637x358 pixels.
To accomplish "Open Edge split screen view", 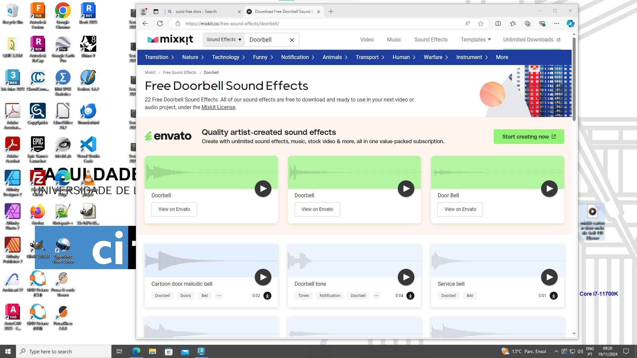I will click(498, 24).
